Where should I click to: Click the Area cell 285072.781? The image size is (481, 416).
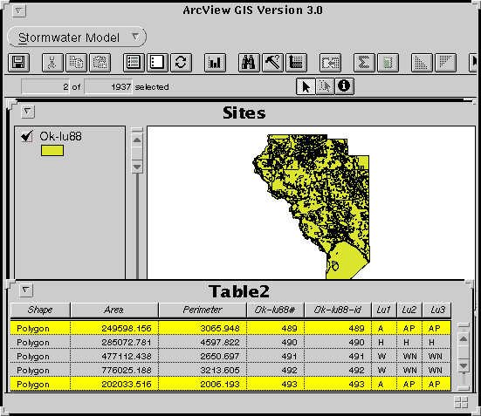point(114,342)
